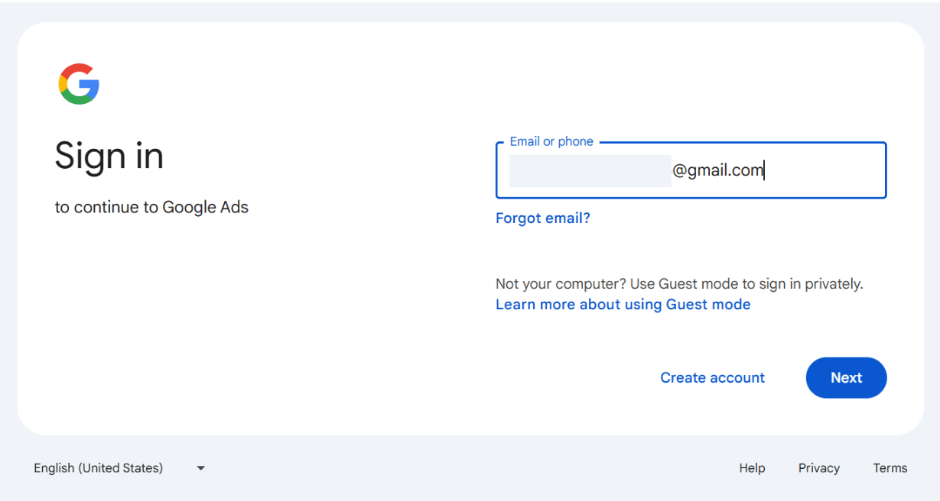940x501 pixels.
Task: Open Learn more about using Guest mode
Action: click(x=623, y=304)
